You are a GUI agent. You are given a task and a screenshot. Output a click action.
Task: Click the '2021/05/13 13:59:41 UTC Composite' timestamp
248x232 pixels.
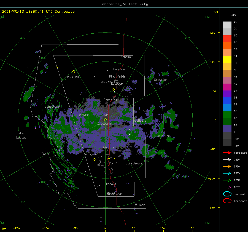click(38, 12)
